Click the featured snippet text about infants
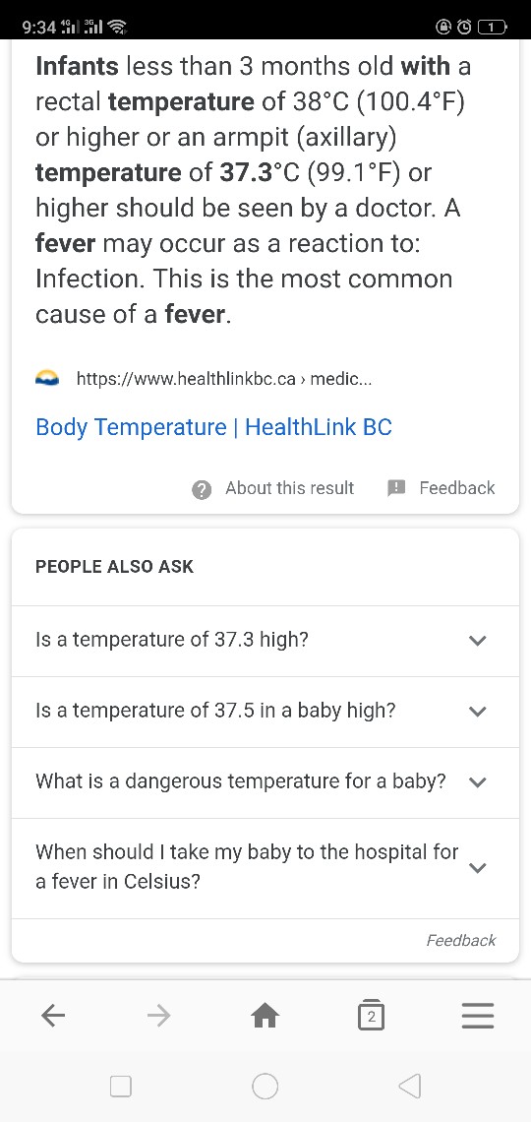531x1122 pixels. (x=254, y=190)
